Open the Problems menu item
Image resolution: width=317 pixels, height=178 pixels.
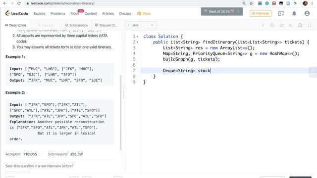tap(58, 13)
